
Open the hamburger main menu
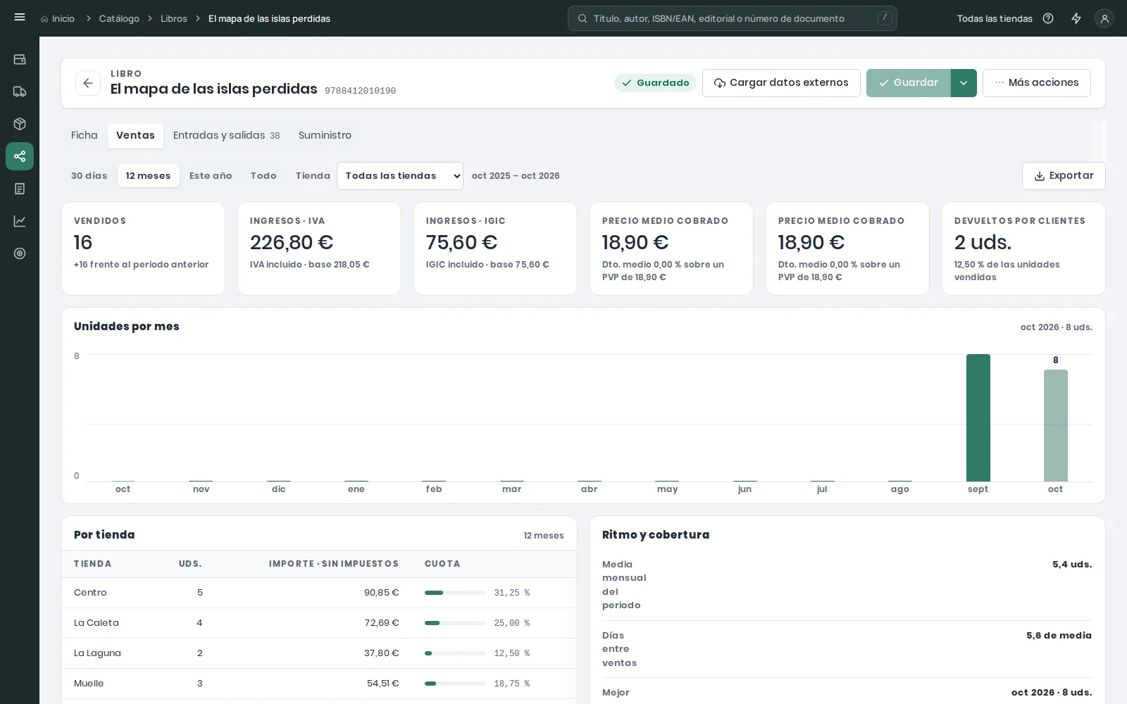coord(20,18)
